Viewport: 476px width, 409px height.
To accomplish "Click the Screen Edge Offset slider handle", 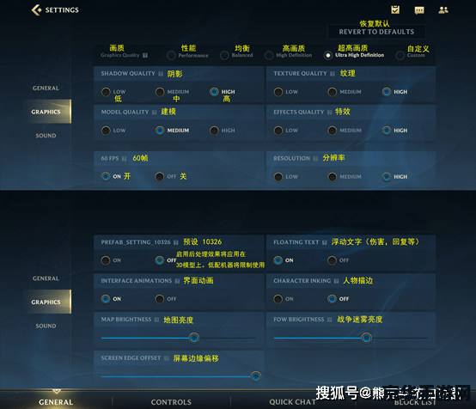I will coord(256,376).
